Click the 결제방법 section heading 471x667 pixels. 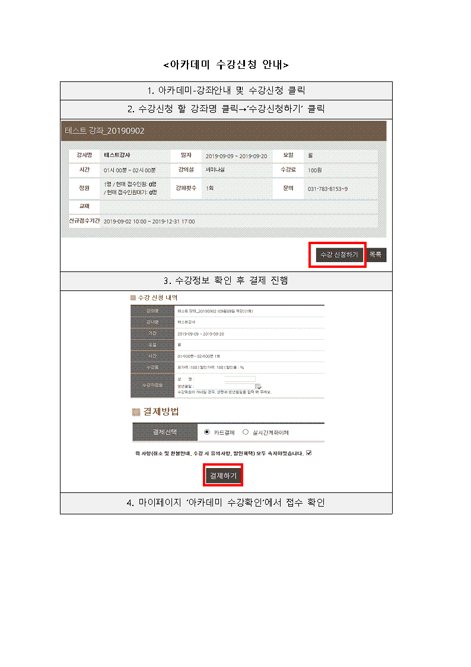point(161,412)
